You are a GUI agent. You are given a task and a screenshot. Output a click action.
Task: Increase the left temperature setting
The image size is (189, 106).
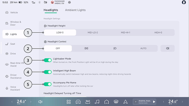point(31,102)
